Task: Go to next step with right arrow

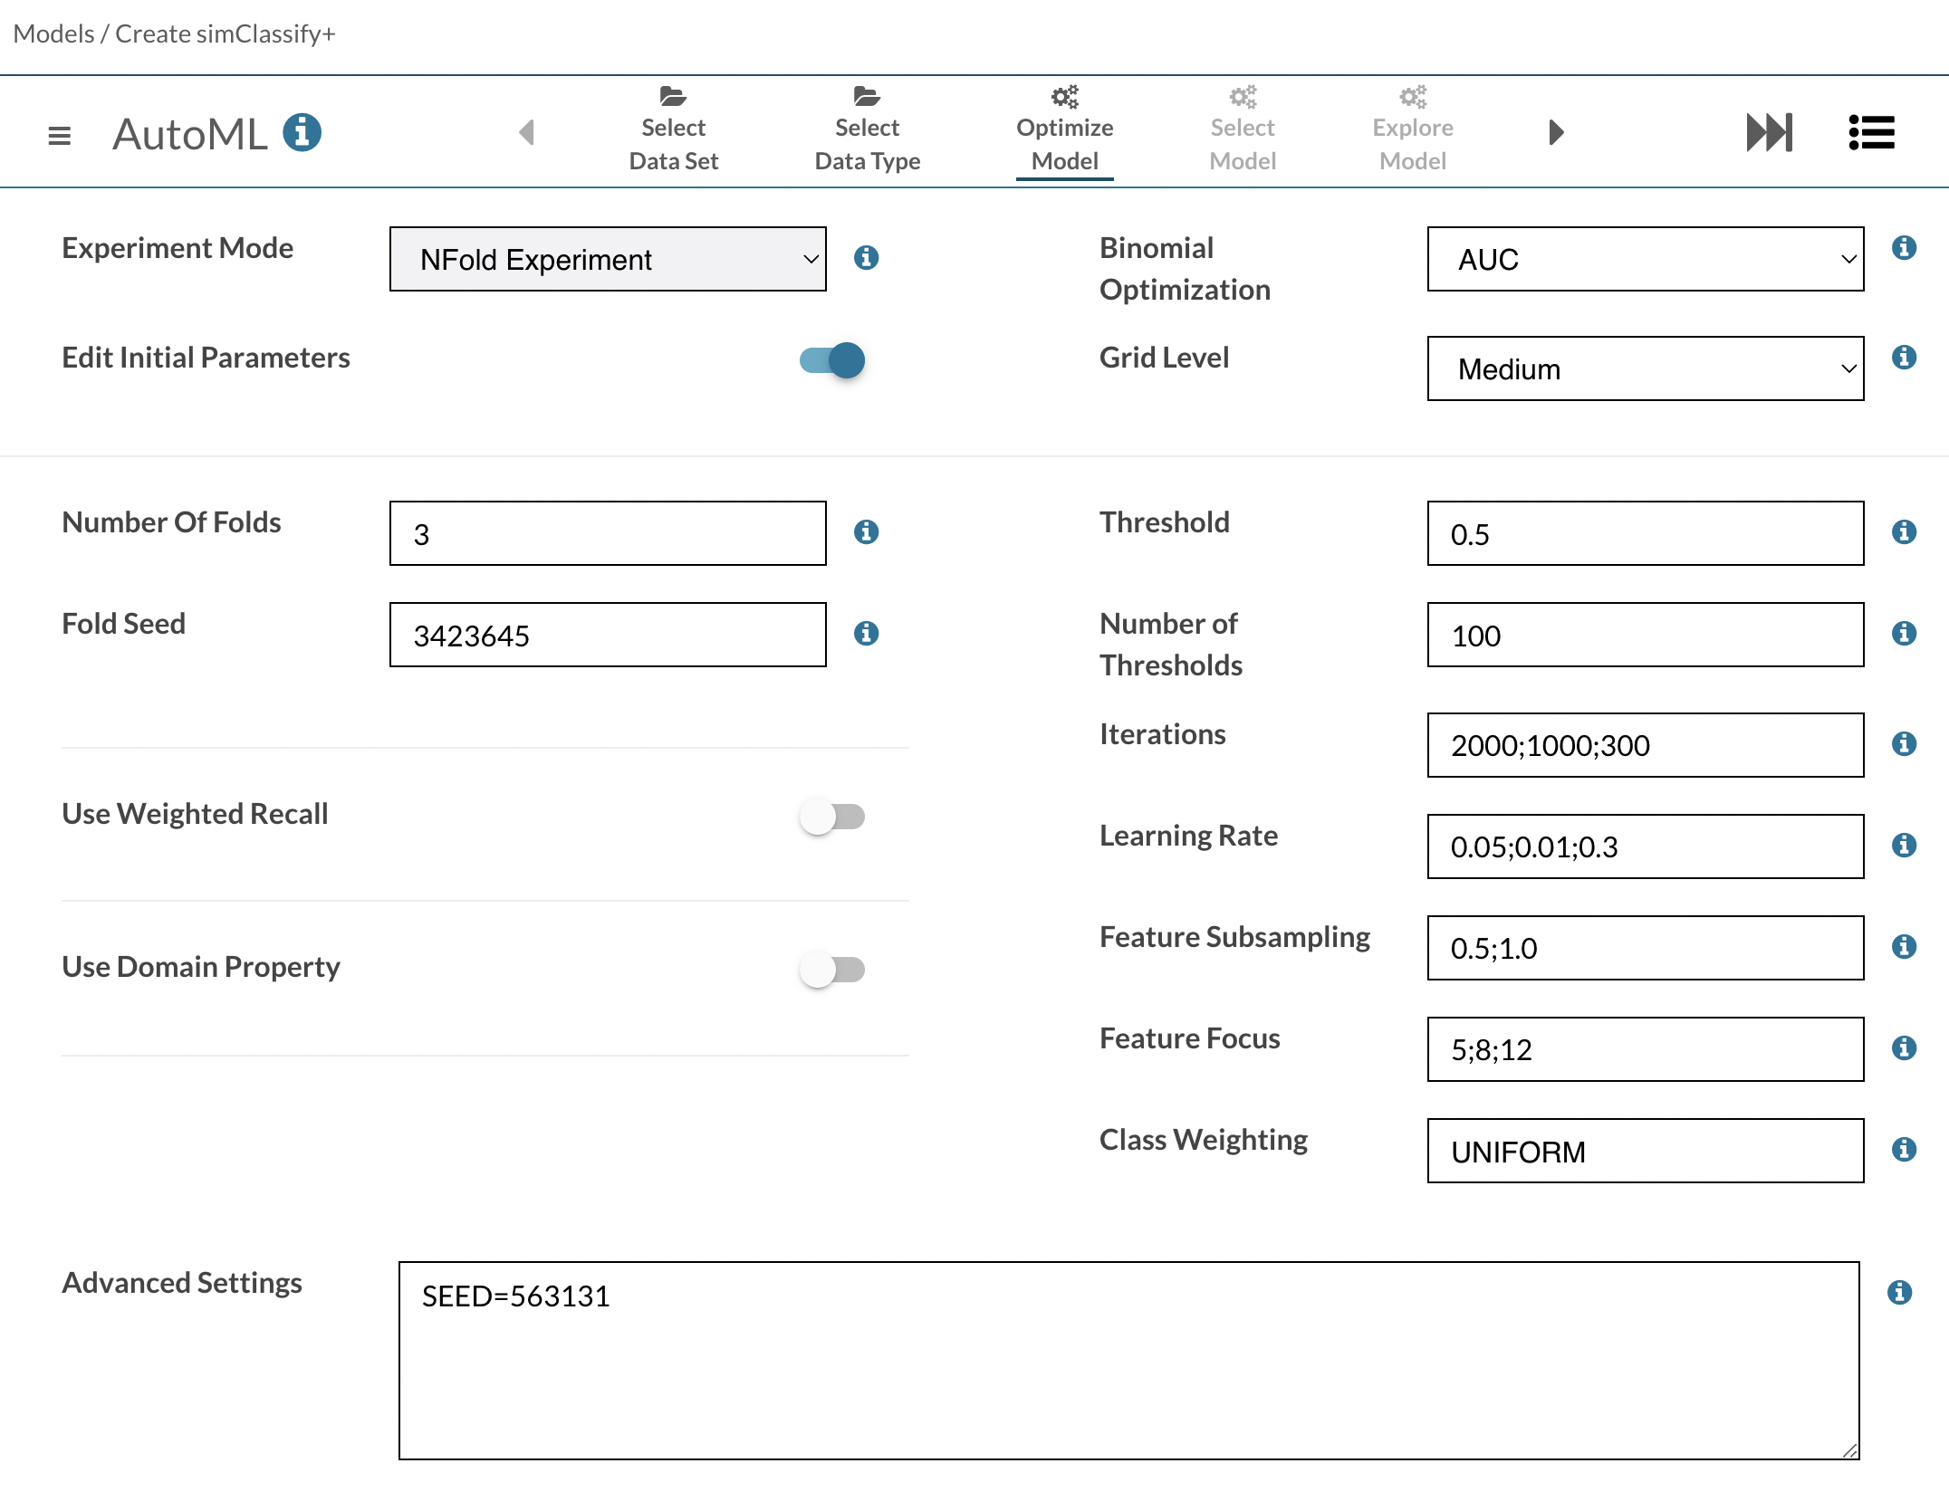Action: pyautogui.click(x=1556, y=133)
